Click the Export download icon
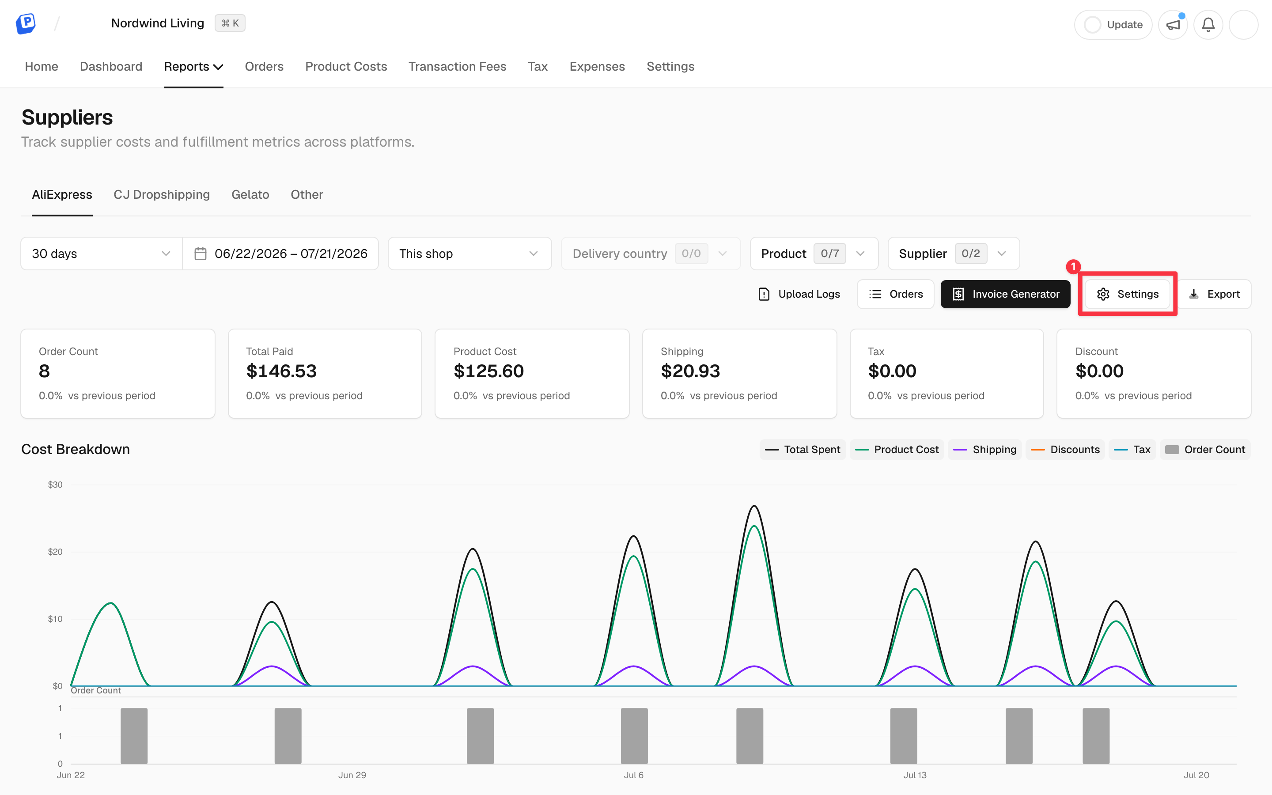This screenshot has width=1272, height=795. pos(1194,294)
